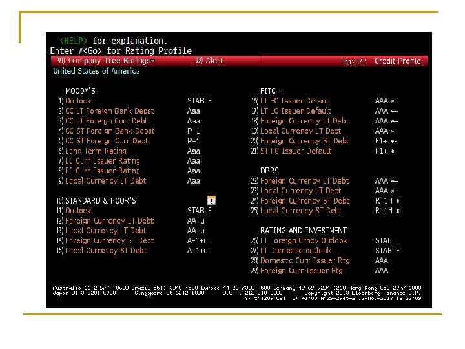The width and height of the screenshot is (465, 349).
Task: Open the Company Tree Ratings dropdown
Action: point(106,61)
